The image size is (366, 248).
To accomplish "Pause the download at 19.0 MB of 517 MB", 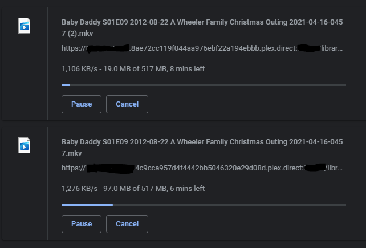I will (x=81, y=104).
